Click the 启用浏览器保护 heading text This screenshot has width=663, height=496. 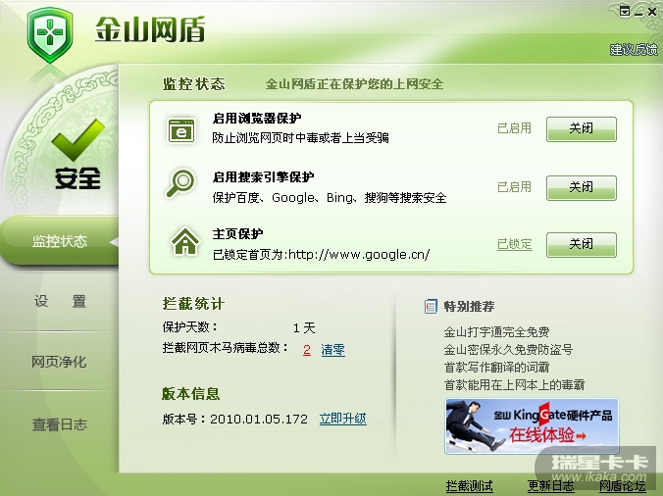(x=257, y=119)
